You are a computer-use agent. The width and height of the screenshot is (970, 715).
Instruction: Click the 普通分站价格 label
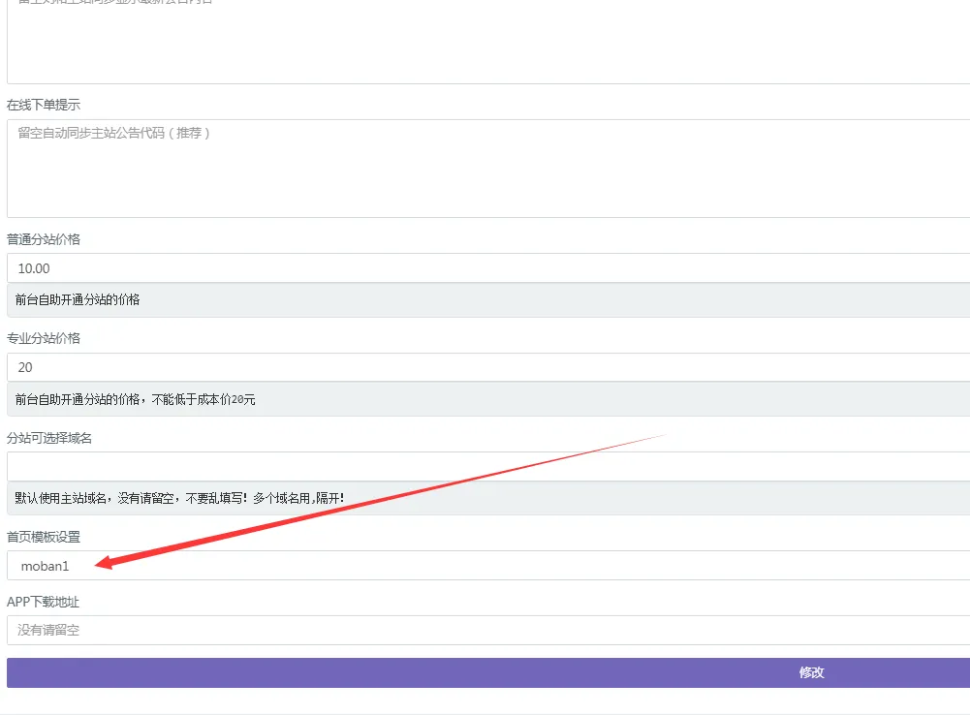[x=44, y=239]
